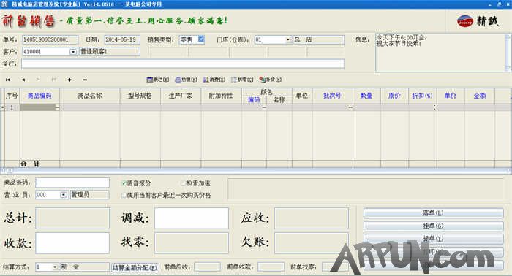512x276 pixels.
Task: Jump to the first record navigator arrow
Action: coord(8,80)
